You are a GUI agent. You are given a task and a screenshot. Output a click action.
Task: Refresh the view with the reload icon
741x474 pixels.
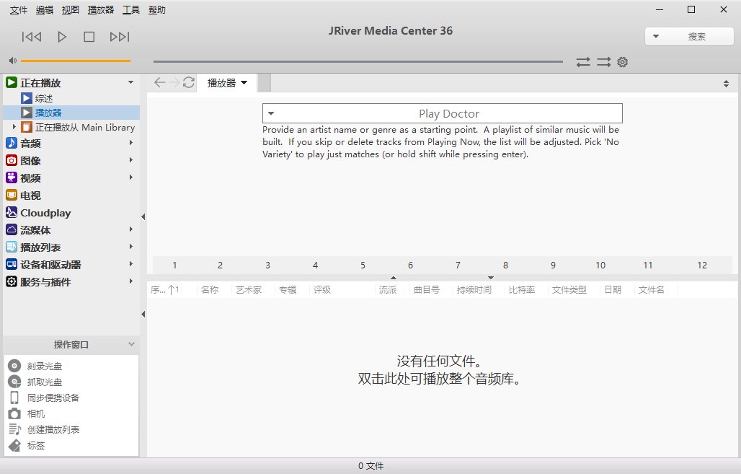coord(189,83)
